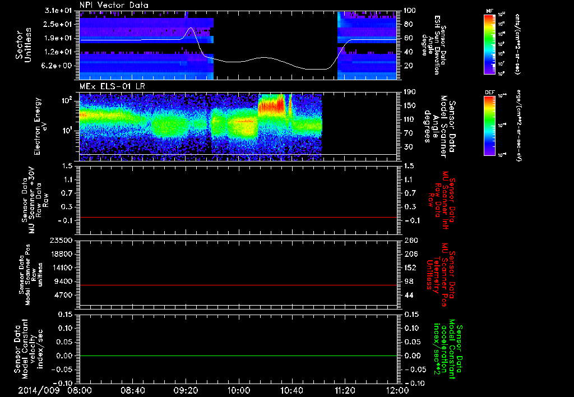Click the '12:00' time axis label

[x=397, y=390]
